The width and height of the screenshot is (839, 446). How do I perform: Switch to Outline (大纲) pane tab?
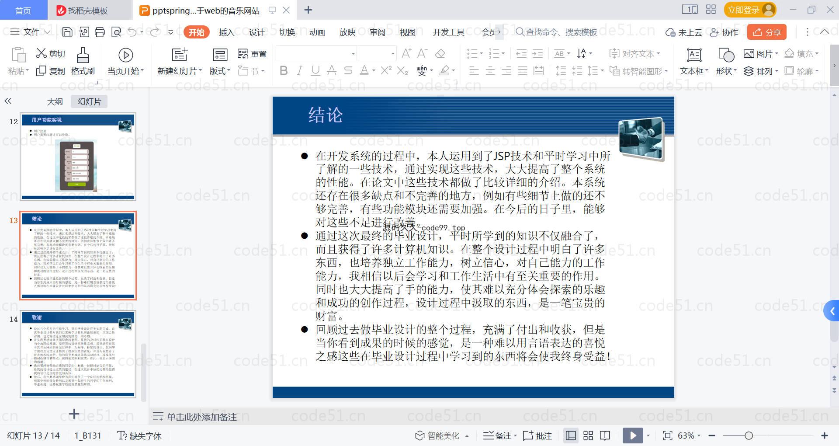[55, 101]
